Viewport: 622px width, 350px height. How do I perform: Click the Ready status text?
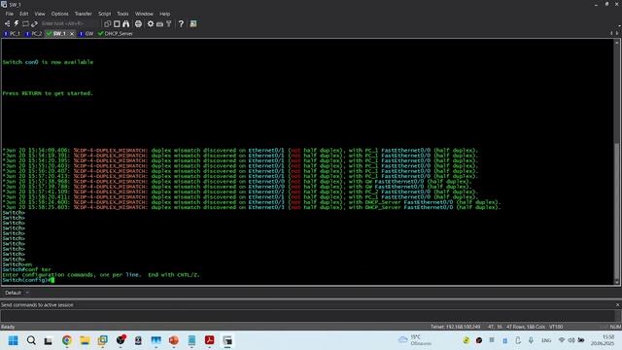coord(8,327)
